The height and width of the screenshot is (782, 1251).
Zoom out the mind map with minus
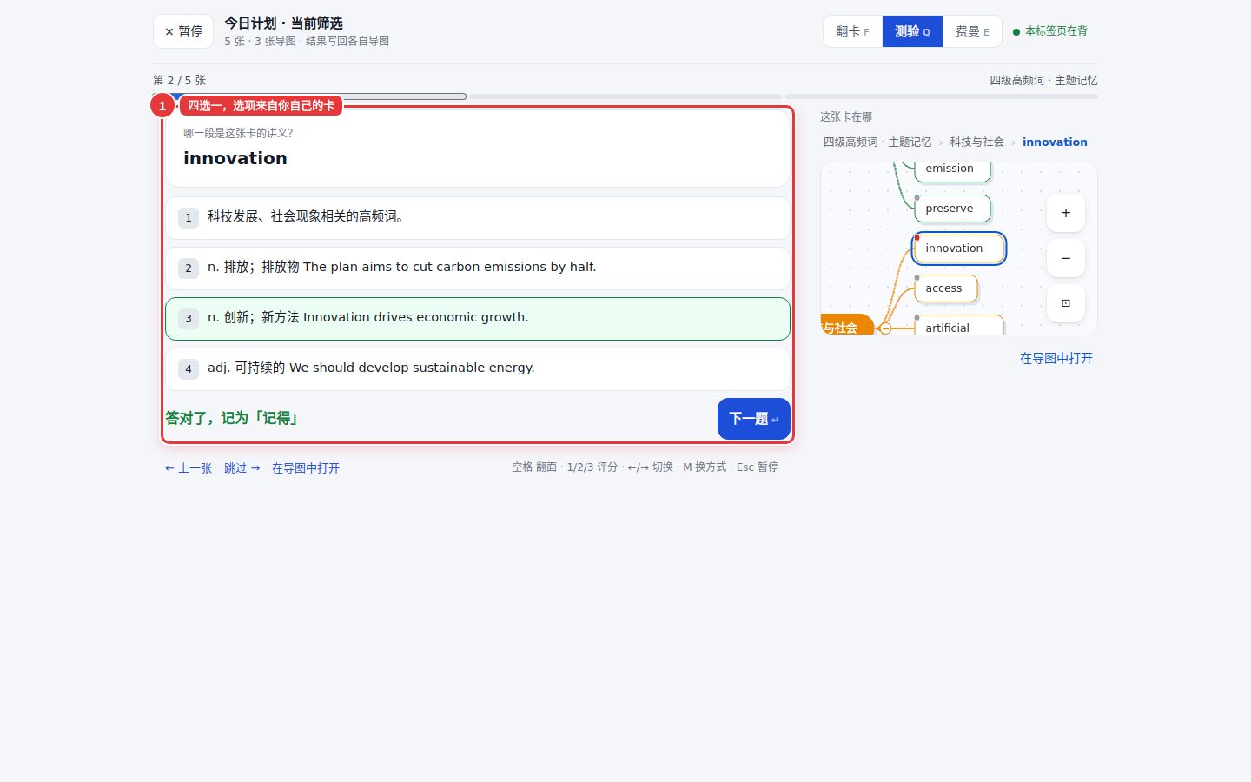click(x=1065, y=258)
